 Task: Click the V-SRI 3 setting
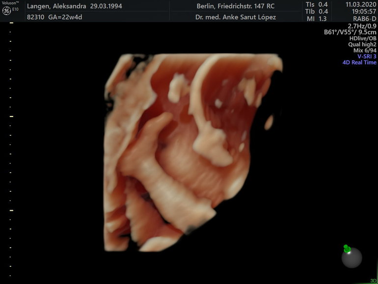coord(367,57)
